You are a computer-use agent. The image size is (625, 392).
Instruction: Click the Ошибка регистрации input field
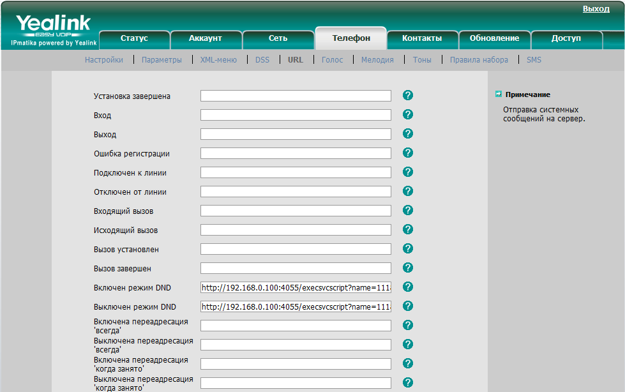pyautogui.click(x=296, y=153)
